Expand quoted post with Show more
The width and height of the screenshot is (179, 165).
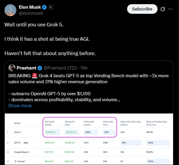[x=20, y=106]
